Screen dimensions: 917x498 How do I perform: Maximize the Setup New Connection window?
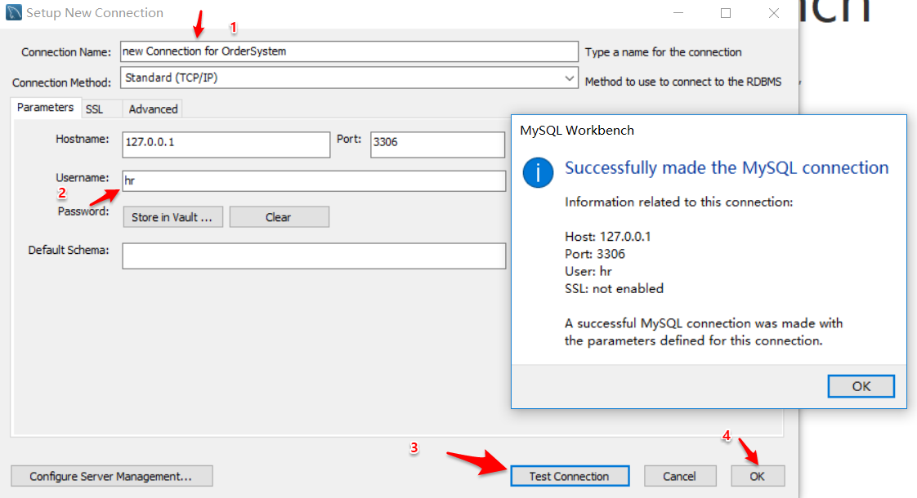tap(726, 13)
